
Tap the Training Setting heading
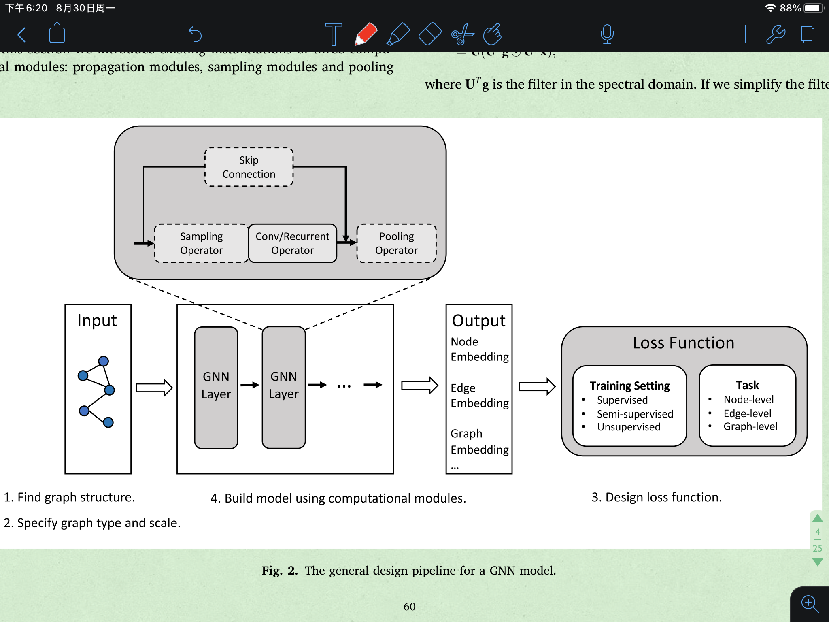pos(629,386)
